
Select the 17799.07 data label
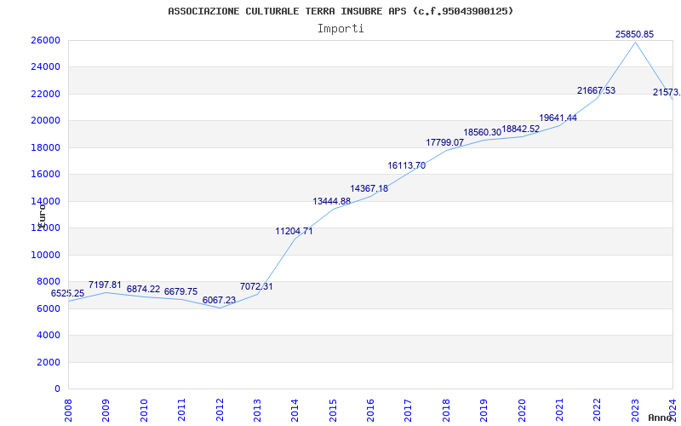coord(444,142)
